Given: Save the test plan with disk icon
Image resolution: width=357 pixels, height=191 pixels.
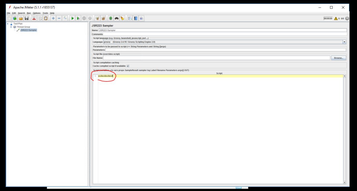Looking at the screenshot, I should point(26,18).
